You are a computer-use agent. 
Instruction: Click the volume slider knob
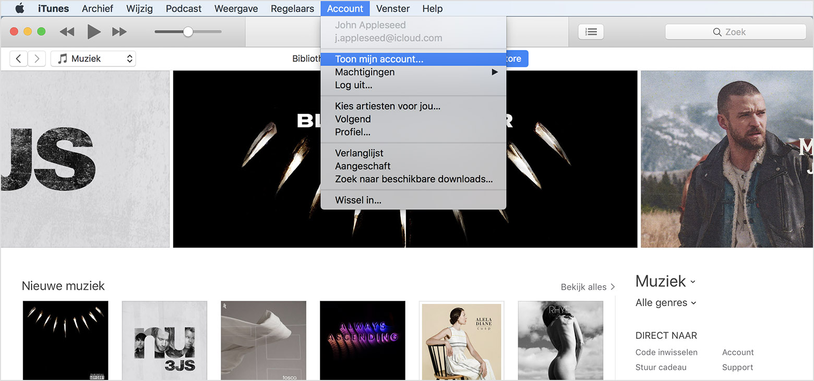[188, 32]
